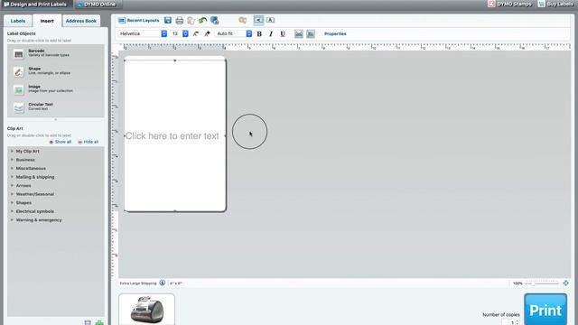Toggle the portrait 'A' orientation button
This screenshot has height=325, width=578.
(x=270, y=20)
